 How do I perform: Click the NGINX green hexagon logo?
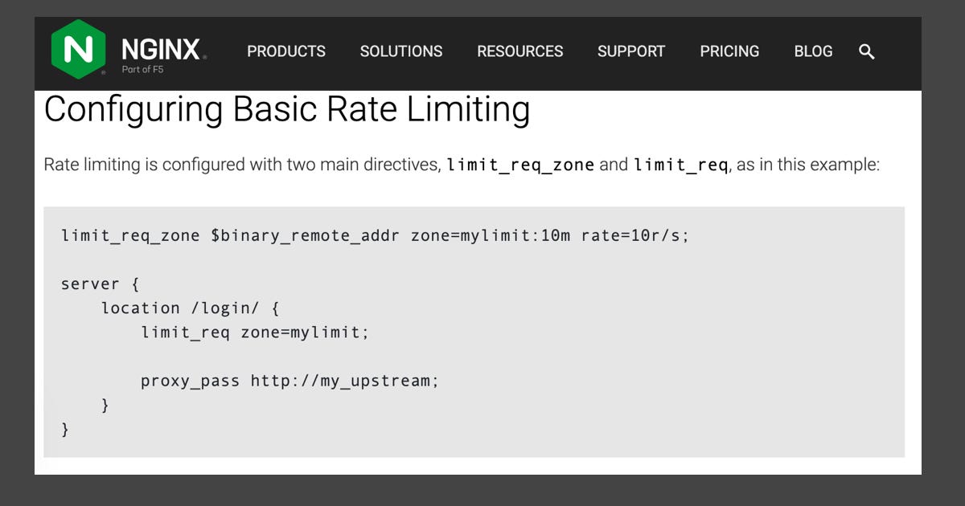[78, 49]
